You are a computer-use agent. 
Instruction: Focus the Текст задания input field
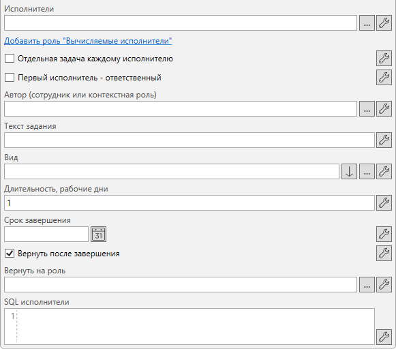point(189,140)
